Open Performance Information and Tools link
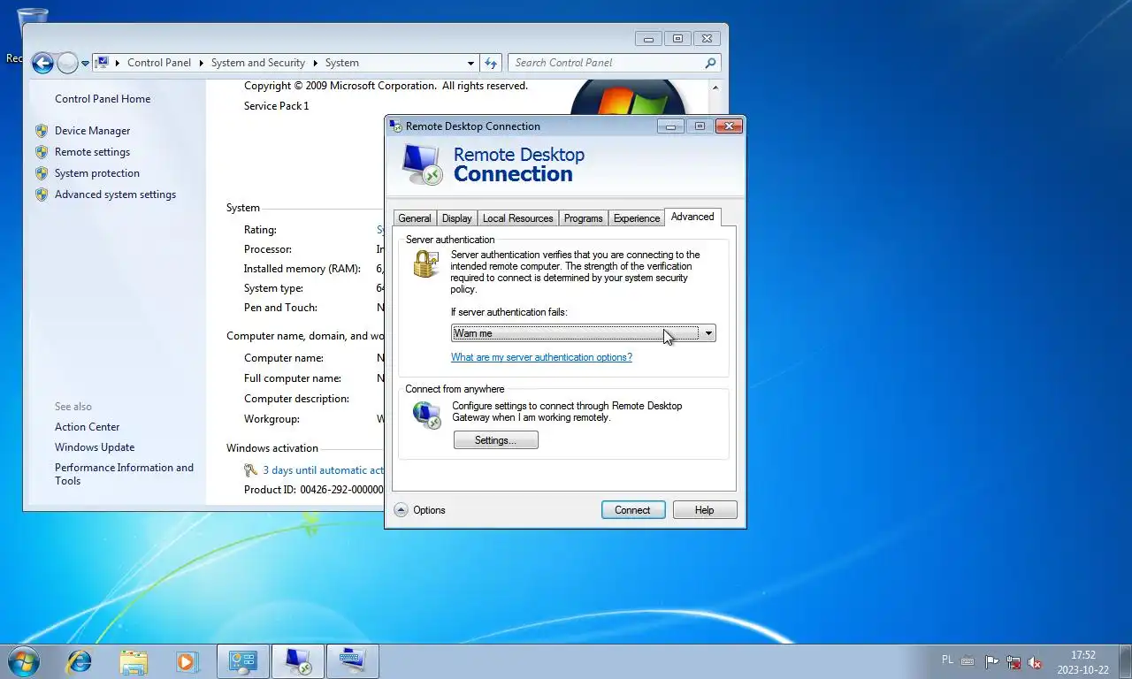 coord(124,474)
